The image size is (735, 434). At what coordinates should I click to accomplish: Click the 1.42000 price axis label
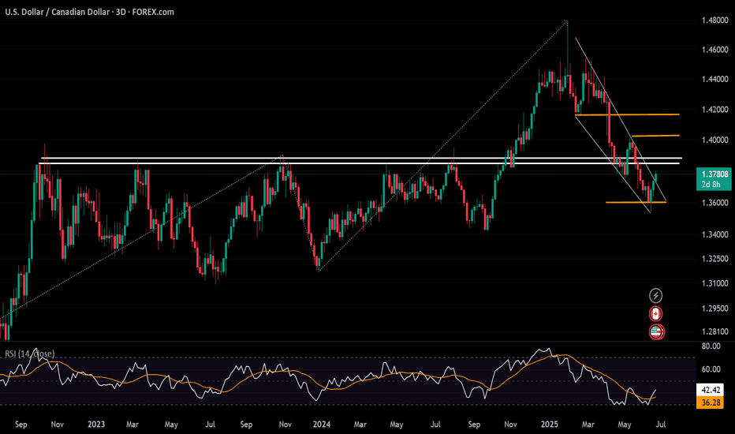[714, 110]
